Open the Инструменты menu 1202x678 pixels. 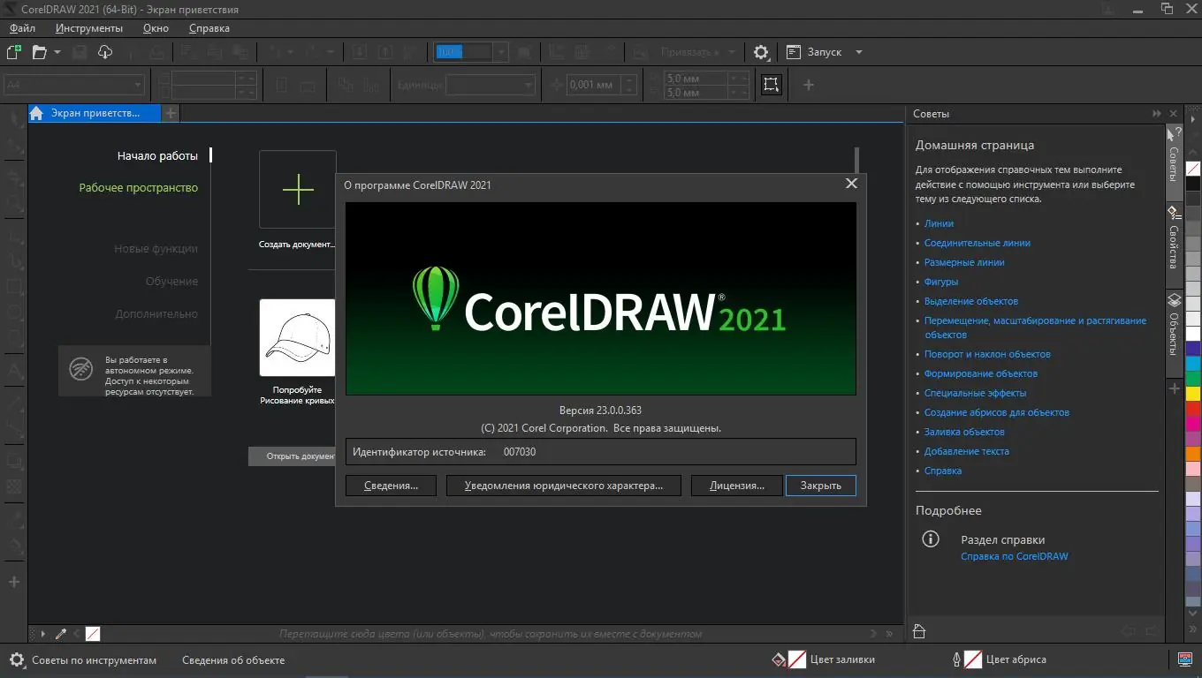(x=87, y=27)
